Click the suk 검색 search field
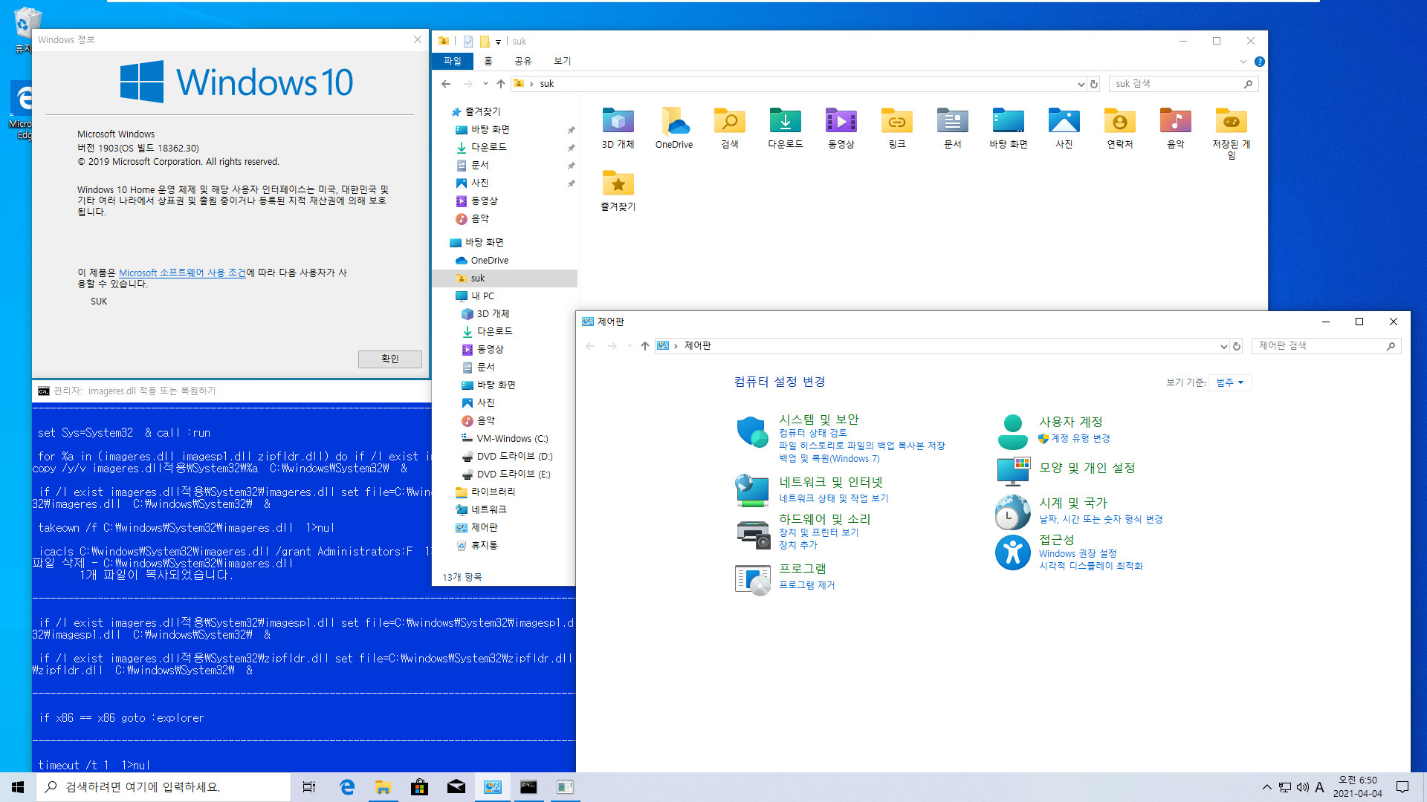Image resolution: width=1427 pixels, height=802 pixels. coord(1178,84)
